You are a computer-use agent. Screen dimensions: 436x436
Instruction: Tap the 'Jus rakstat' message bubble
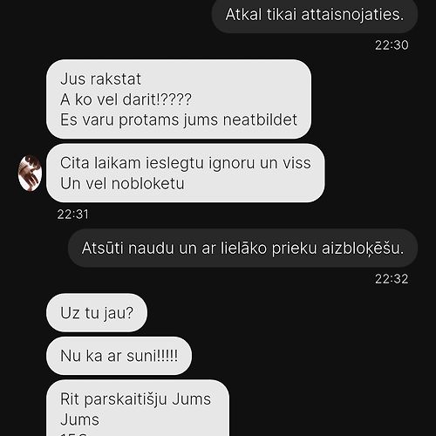click(x=179, y=99)
